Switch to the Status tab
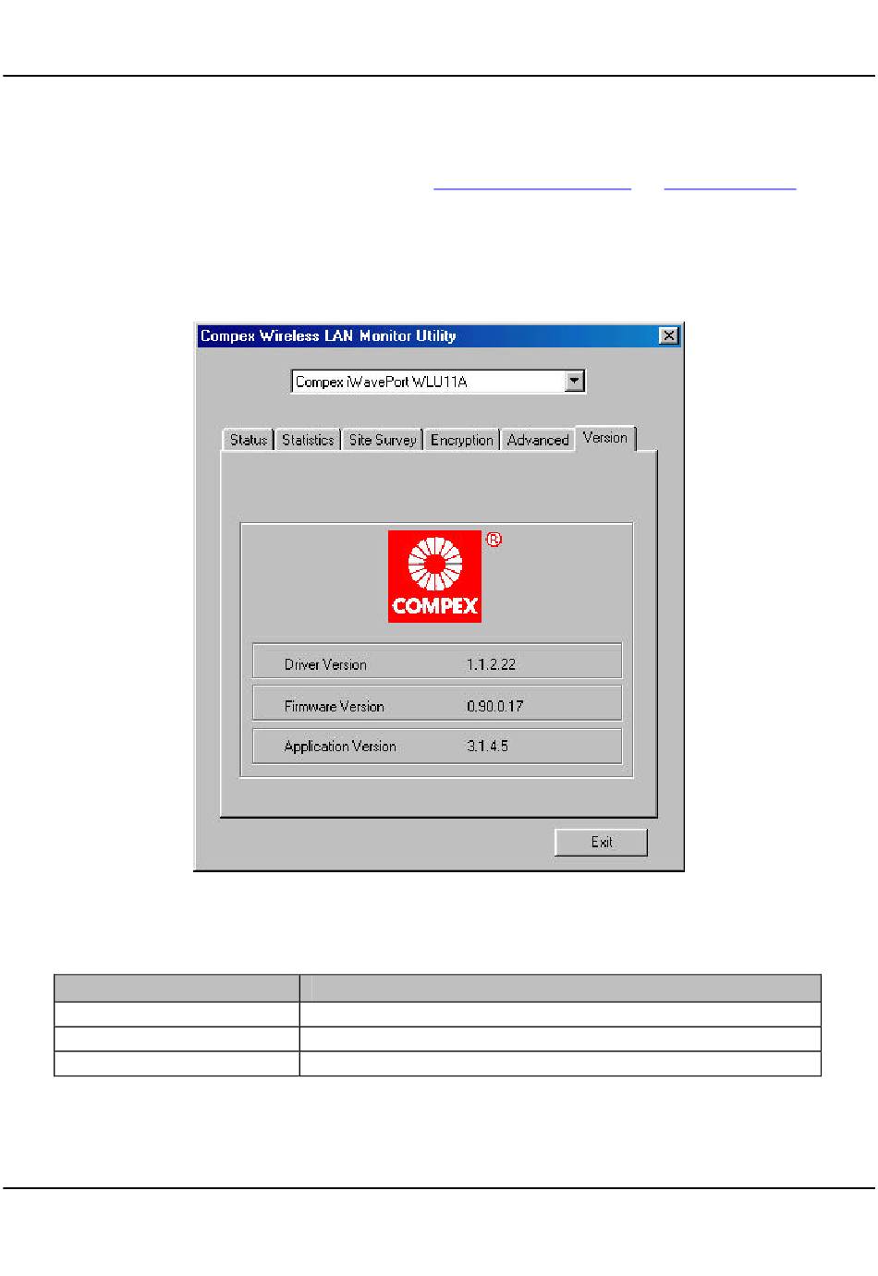This screenshot has height=1276, width=878. pos(248,440)
